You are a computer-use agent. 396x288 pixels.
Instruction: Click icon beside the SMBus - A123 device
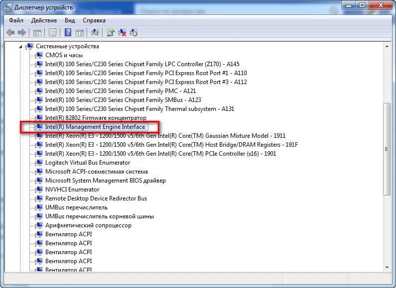(x=39, y=100)
